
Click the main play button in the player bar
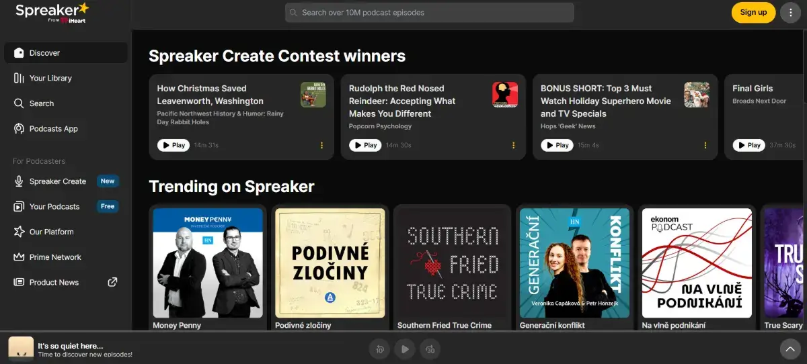click(404, 349)
